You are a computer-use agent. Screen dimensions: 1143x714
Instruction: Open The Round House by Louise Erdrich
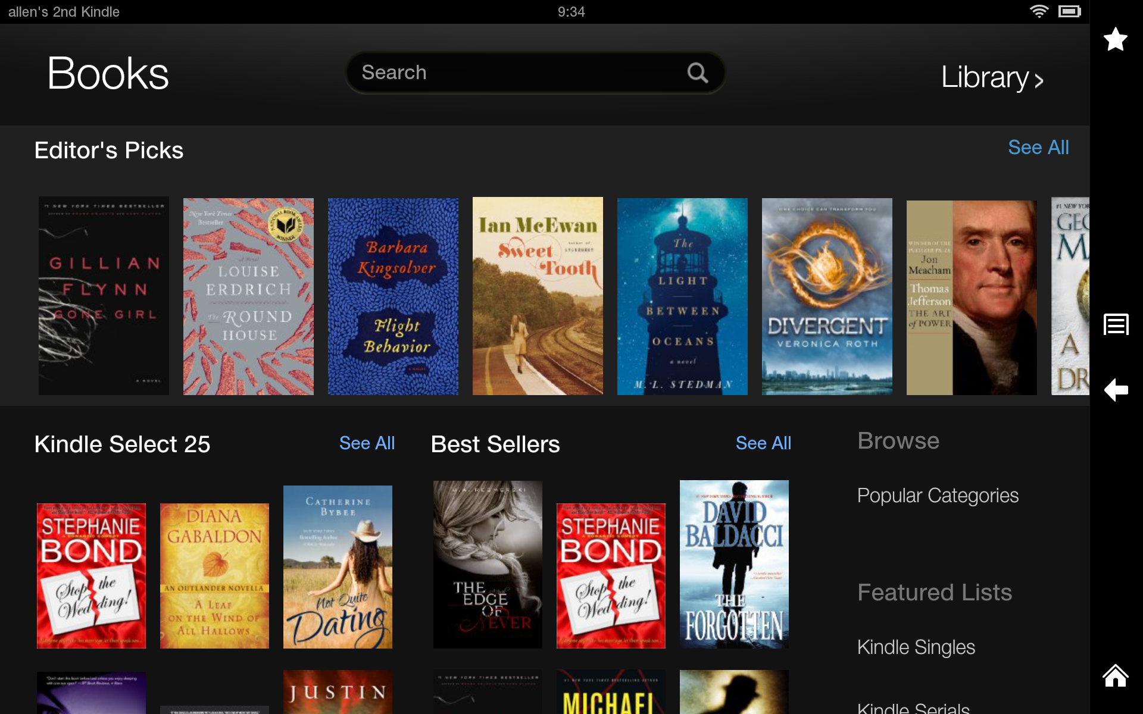click(x=248, y=296)
